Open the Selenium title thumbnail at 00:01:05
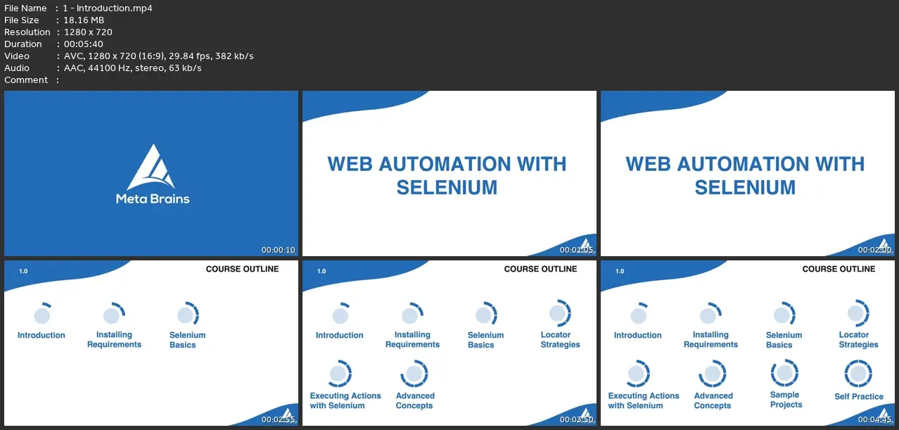Viewport: 899px width, 430px height. tap(450, 173)
